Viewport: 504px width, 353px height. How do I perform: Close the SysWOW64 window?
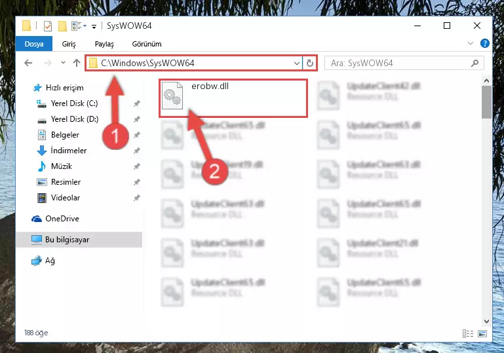477,26
